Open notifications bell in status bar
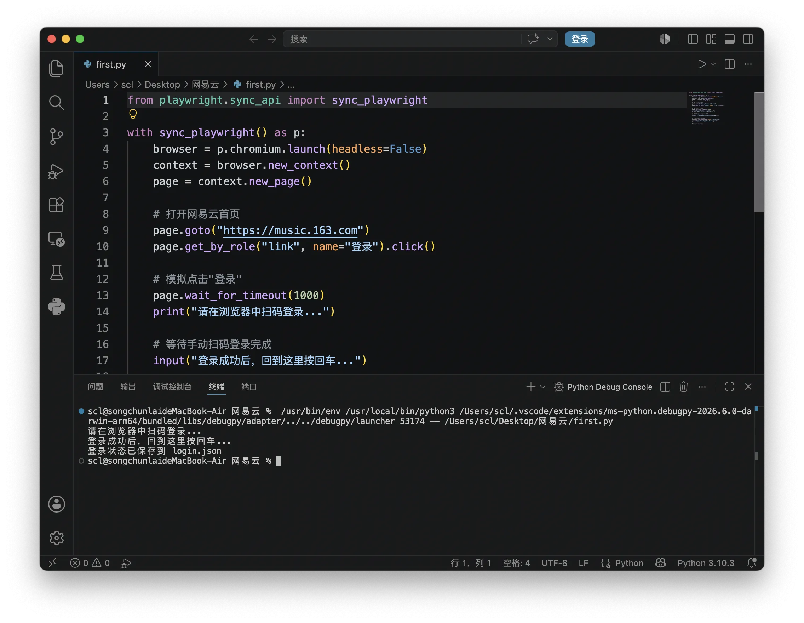 (x=752, y=563)
